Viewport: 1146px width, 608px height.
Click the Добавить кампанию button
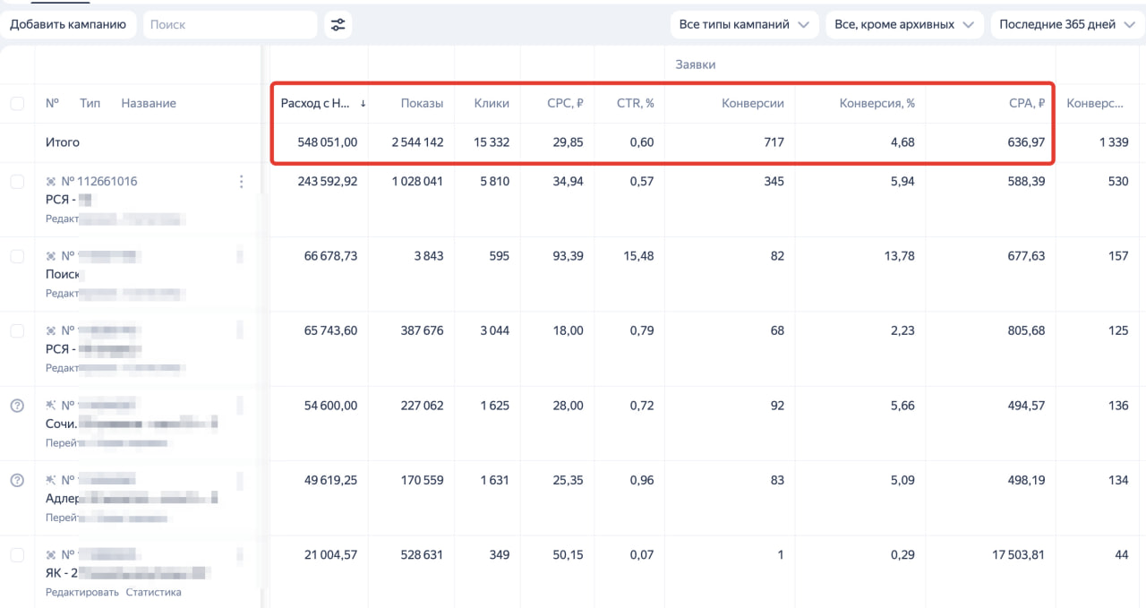point(68,25)
